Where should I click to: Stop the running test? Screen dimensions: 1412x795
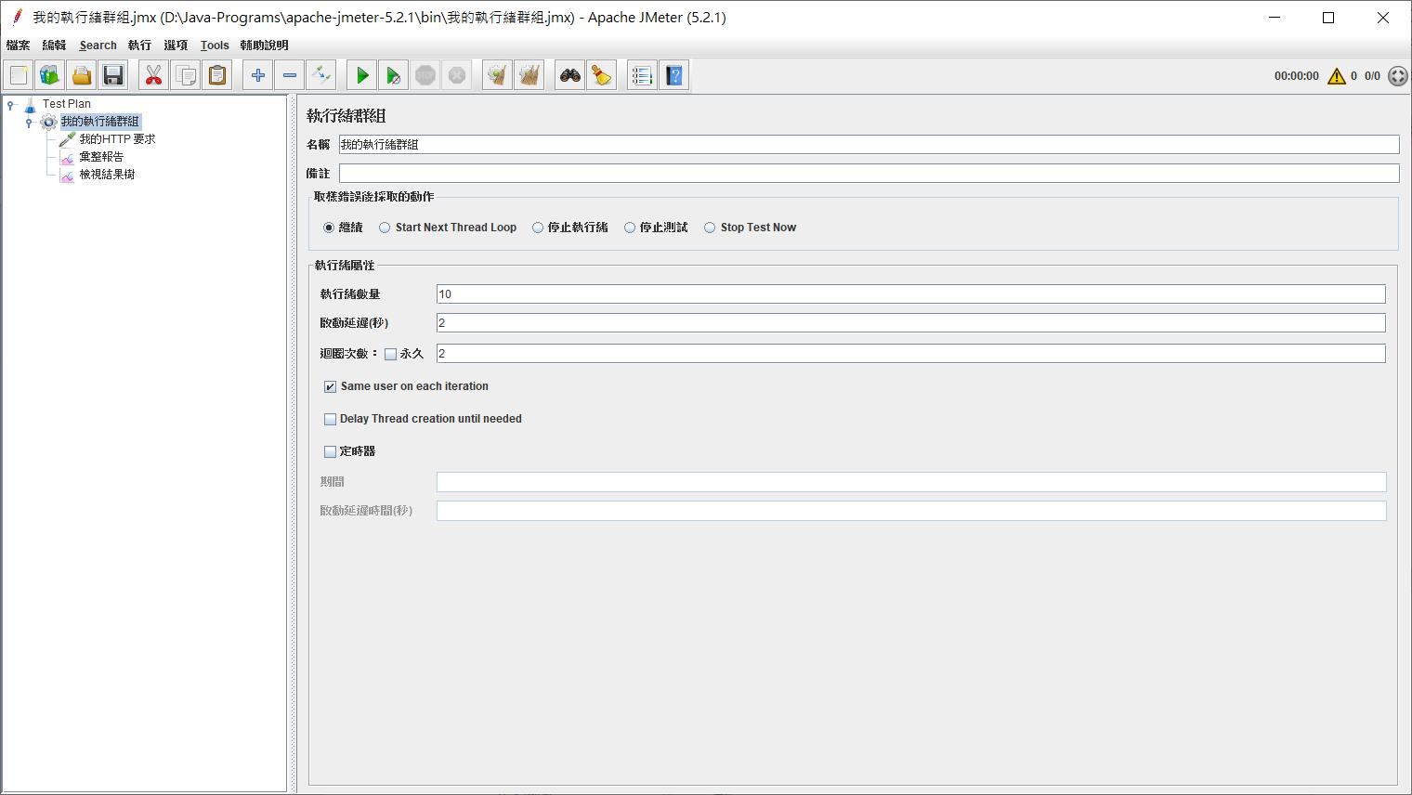point(425,75)
